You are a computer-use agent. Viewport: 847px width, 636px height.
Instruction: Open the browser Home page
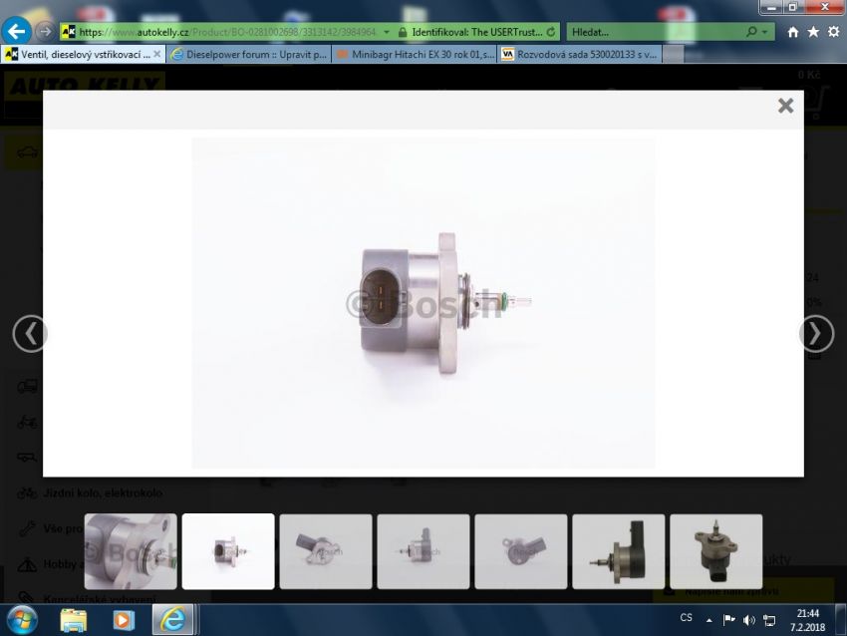click(x=792, y=33)
